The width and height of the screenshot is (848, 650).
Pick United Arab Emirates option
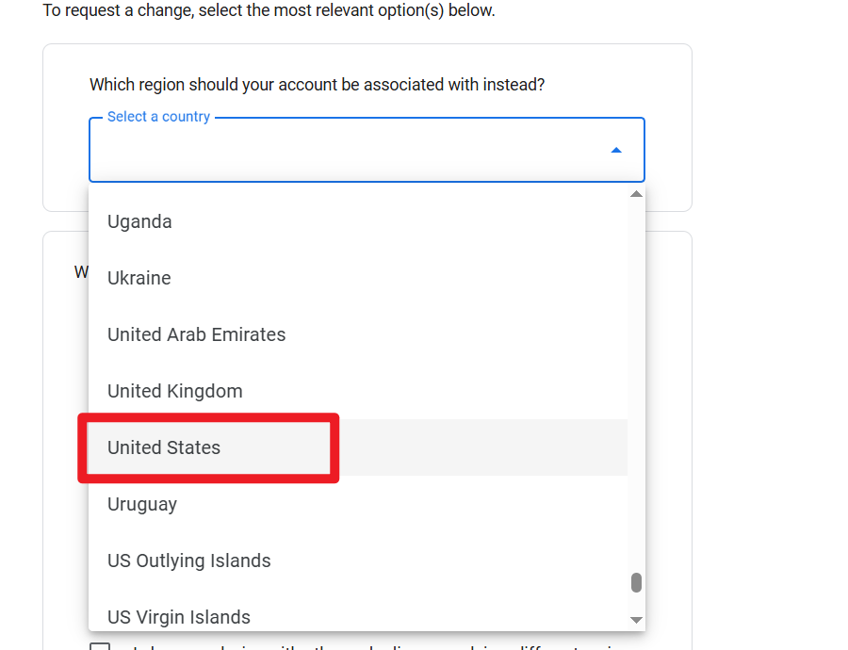pos(196,335)
